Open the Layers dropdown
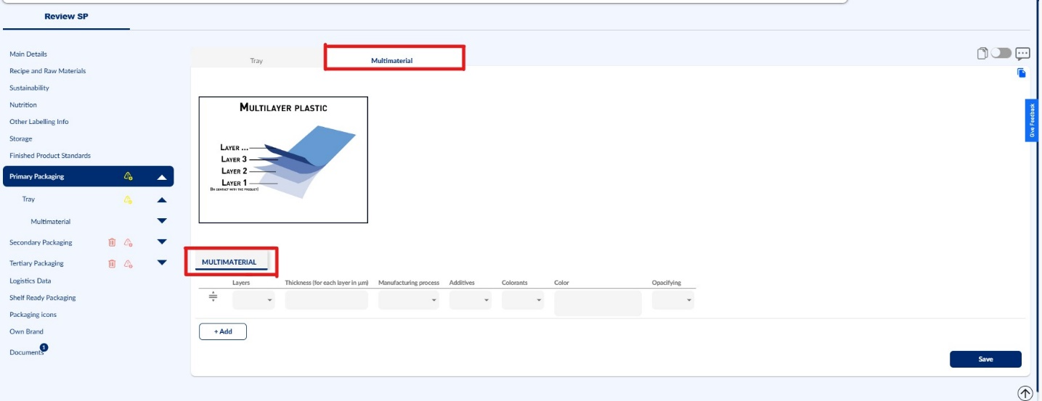1042x401 pixels. 253,300
